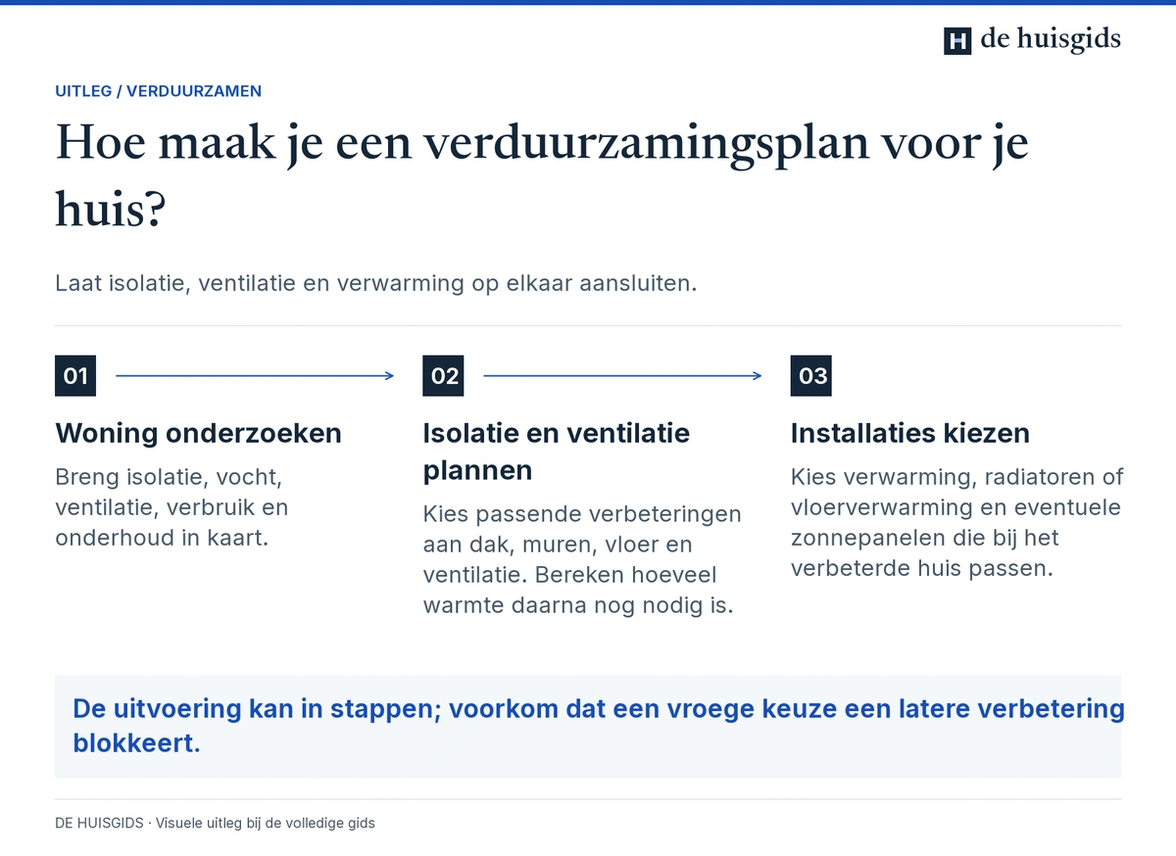Screen dimensions: 1176x856
Task: Click paragraph starting 'Kies passende verbeteringen'
Action: [582, 559]
